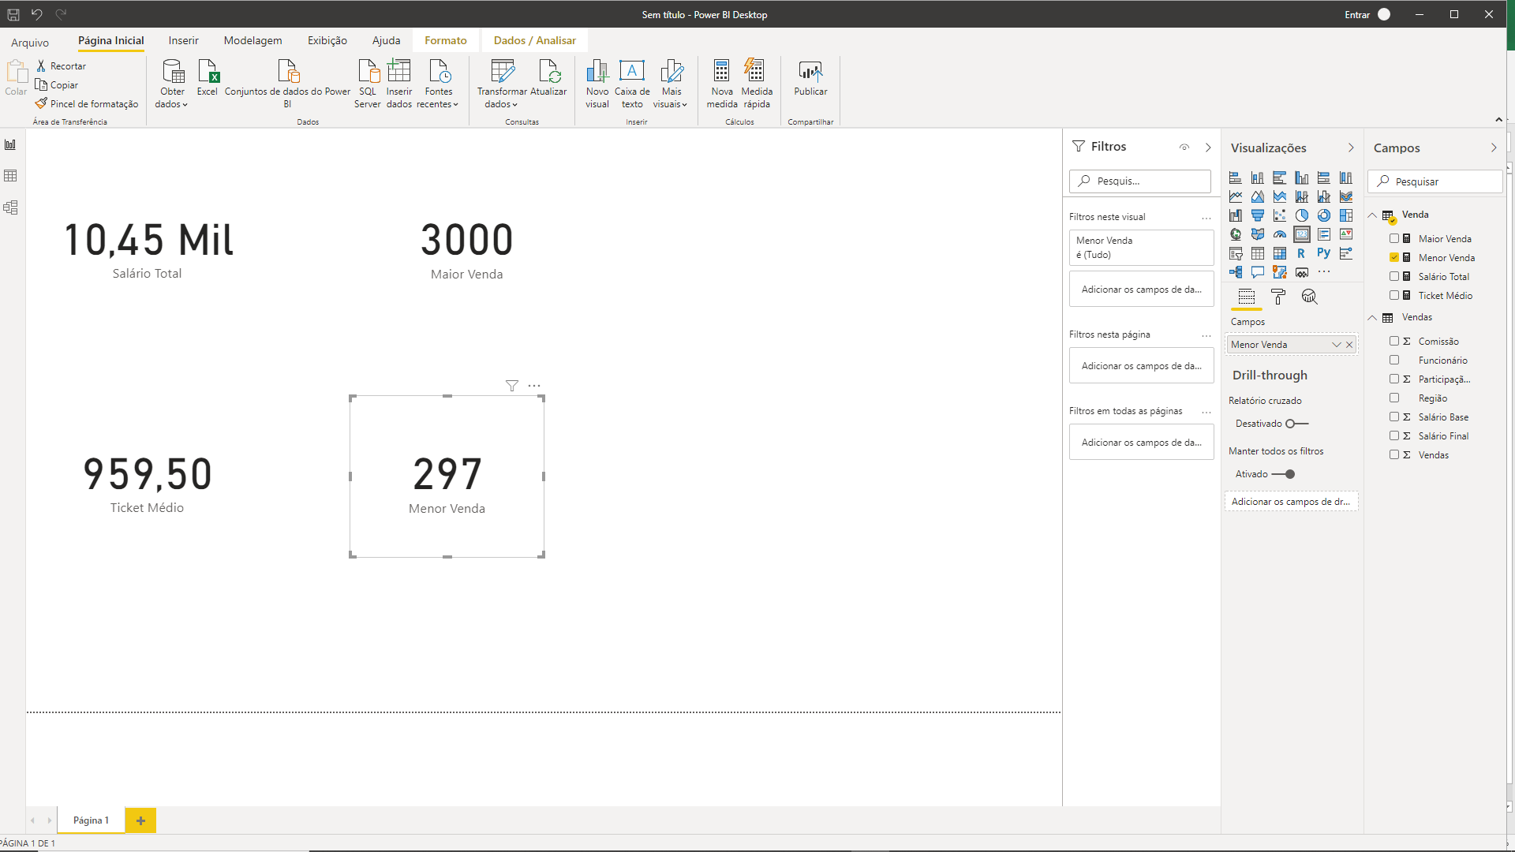Create a Nova medida
This screenshot has width=1515, height=852.
tap(722, 83)
